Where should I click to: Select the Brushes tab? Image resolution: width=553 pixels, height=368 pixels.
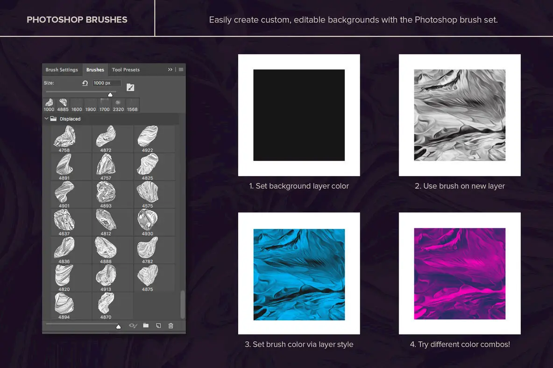point(95,70)
